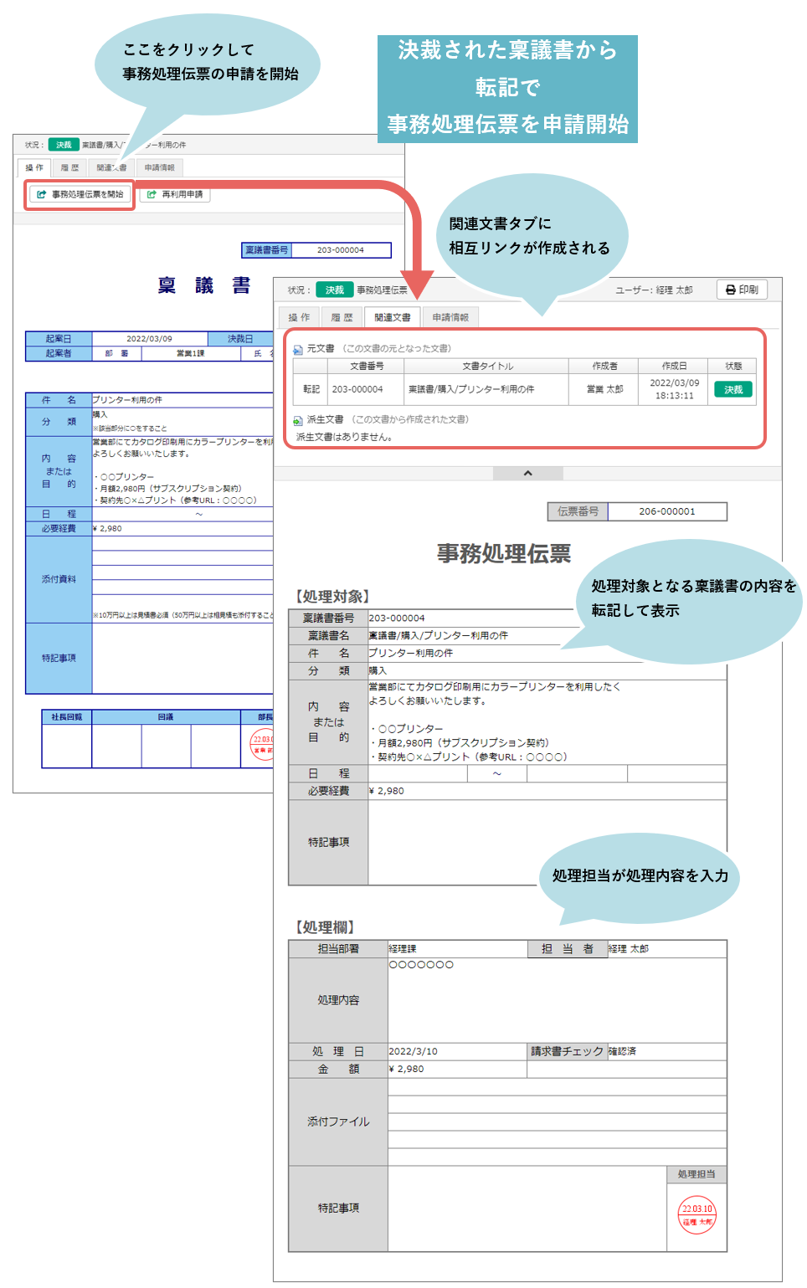This screenshot has width=807, height=1288.
Task: Click the 請求書チェック field showing 確認済
Action: click(666, 1052)
